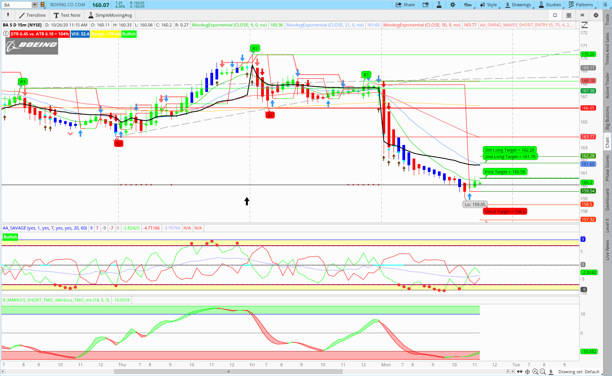Viewport: 612px width, 376px height.
Task: Toggle single chart view square button
Action: pyautogui.click(x=555, y=15)
